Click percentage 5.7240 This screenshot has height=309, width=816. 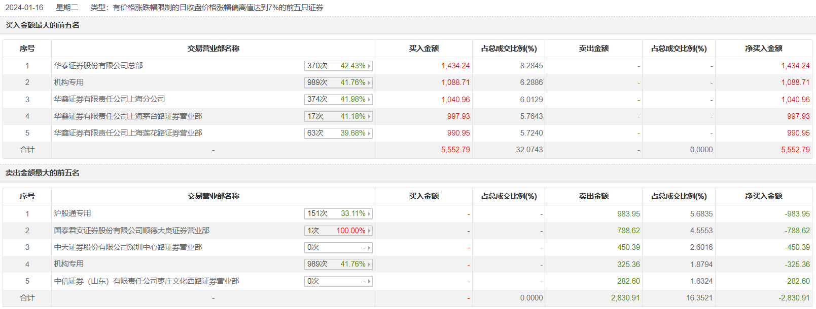531,133
